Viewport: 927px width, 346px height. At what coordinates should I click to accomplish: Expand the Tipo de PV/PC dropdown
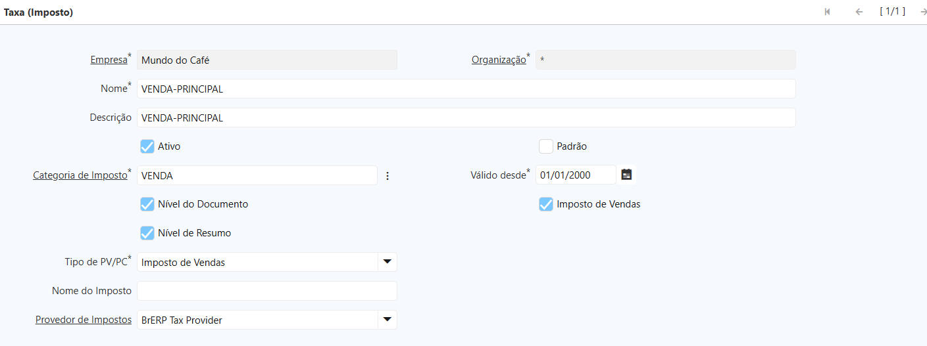387,262
